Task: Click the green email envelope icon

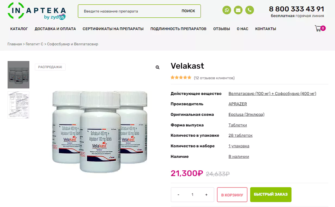Action: (238, 10)
